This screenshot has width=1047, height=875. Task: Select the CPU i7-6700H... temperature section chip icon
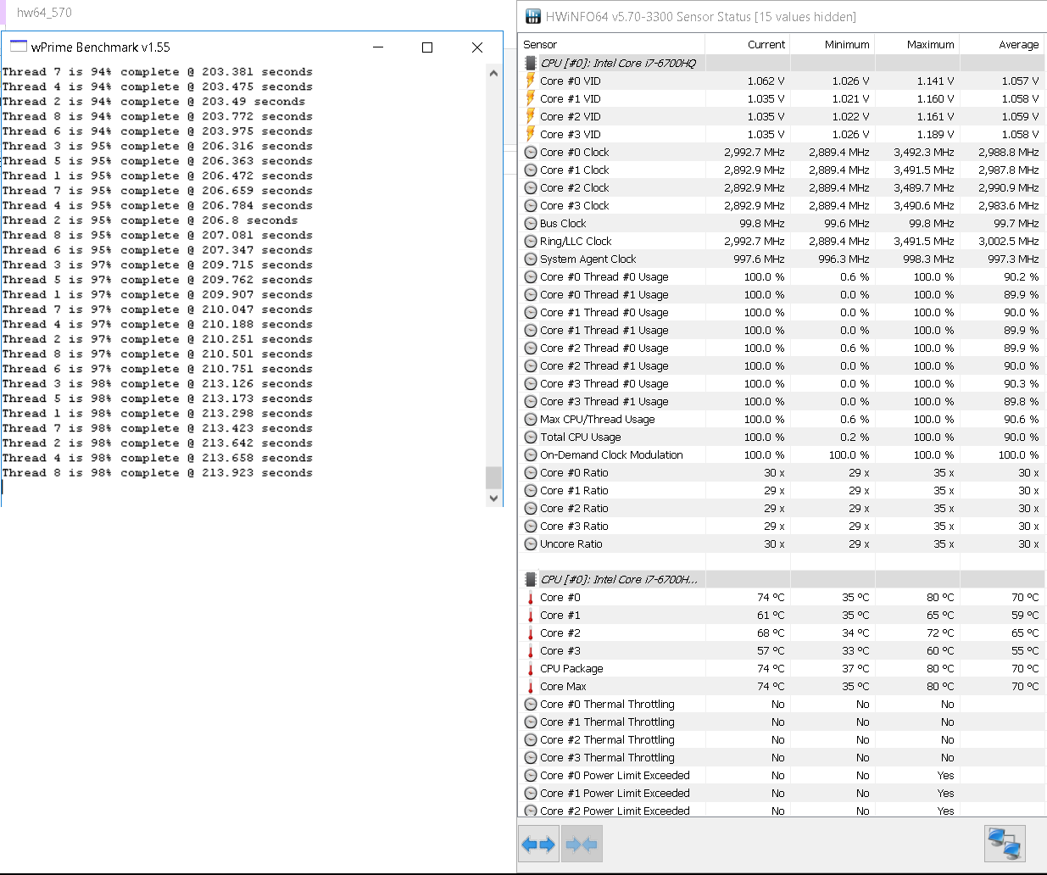[x=531, y=579]
